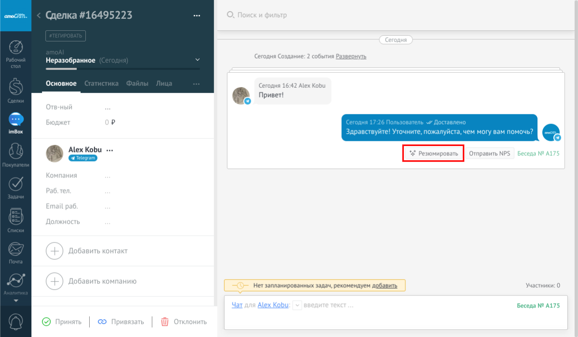Screen dimensions: 578x337
Task: Switch to the Статистика tab
Action: click(101, 83)
